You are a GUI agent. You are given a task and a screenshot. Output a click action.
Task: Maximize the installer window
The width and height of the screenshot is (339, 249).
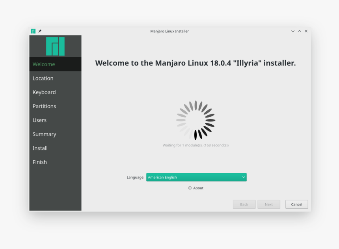pos(300,31)
